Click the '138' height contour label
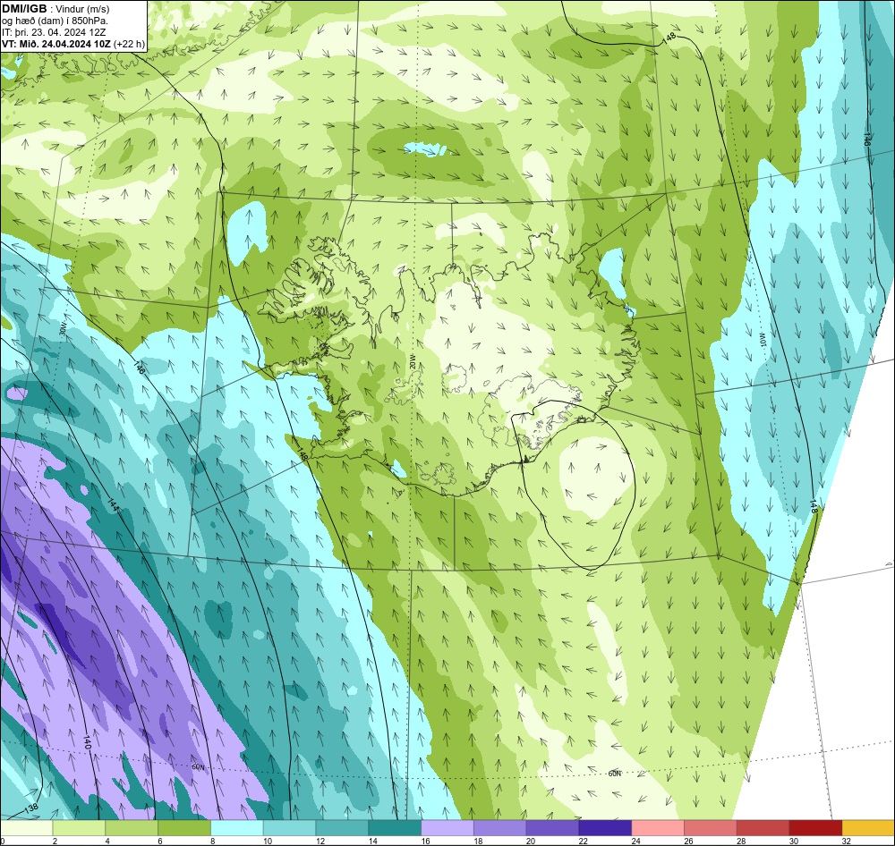 tap(30, 808)
